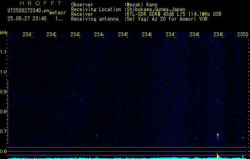This screenshot has height=159, width=250.
Task: Click the 0.9 kHz axis tick label
Action: [x=3, y=92]
